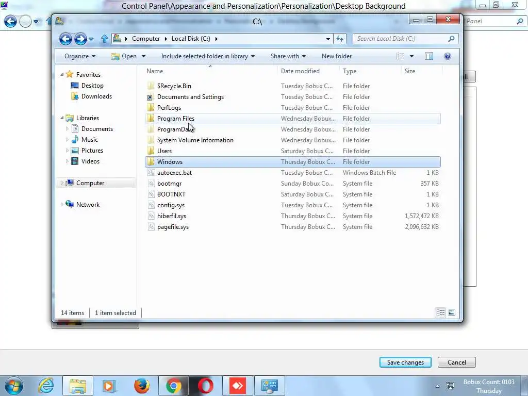Screen dimensions: 528x396
Task: Open address bar history dropdown
Action: click(328, 39)
